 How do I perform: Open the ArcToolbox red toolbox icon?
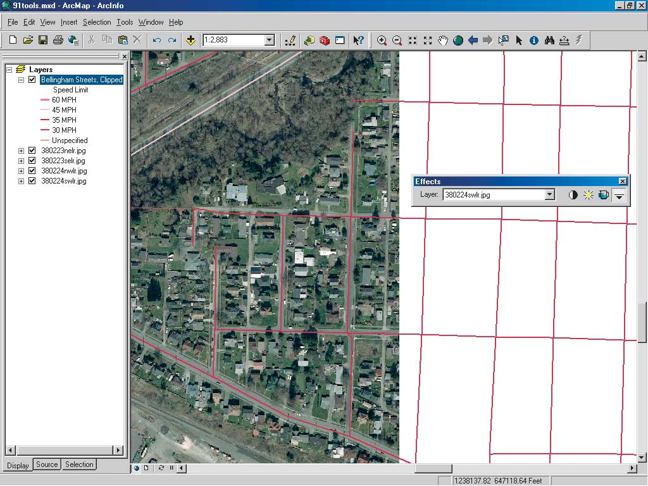(325, 40)
